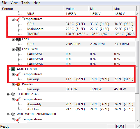Viewport: 140px width, 129px height.
Task: Click the Min column header
Action: [x=100, y=9]
